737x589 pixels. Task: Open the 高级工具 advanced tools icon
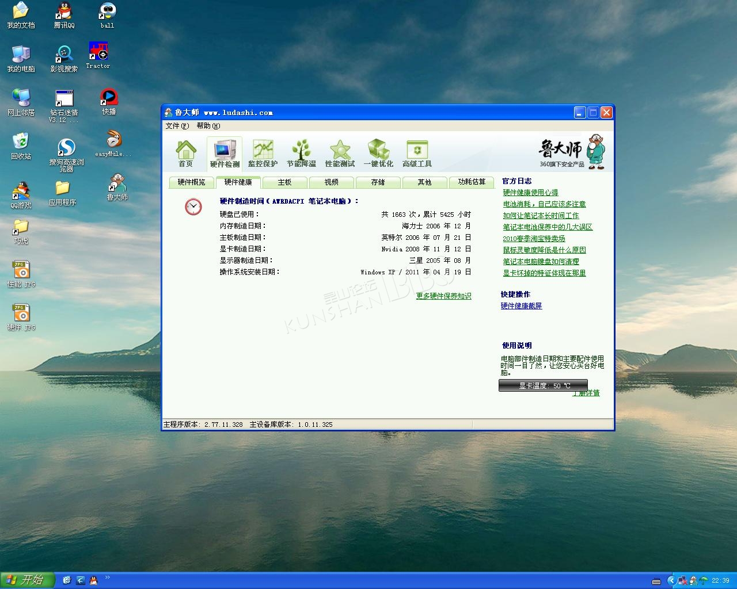(417, 154)
